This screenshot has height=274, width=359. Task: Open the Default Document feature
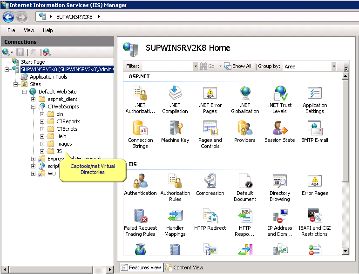click(x=245, y=187)
